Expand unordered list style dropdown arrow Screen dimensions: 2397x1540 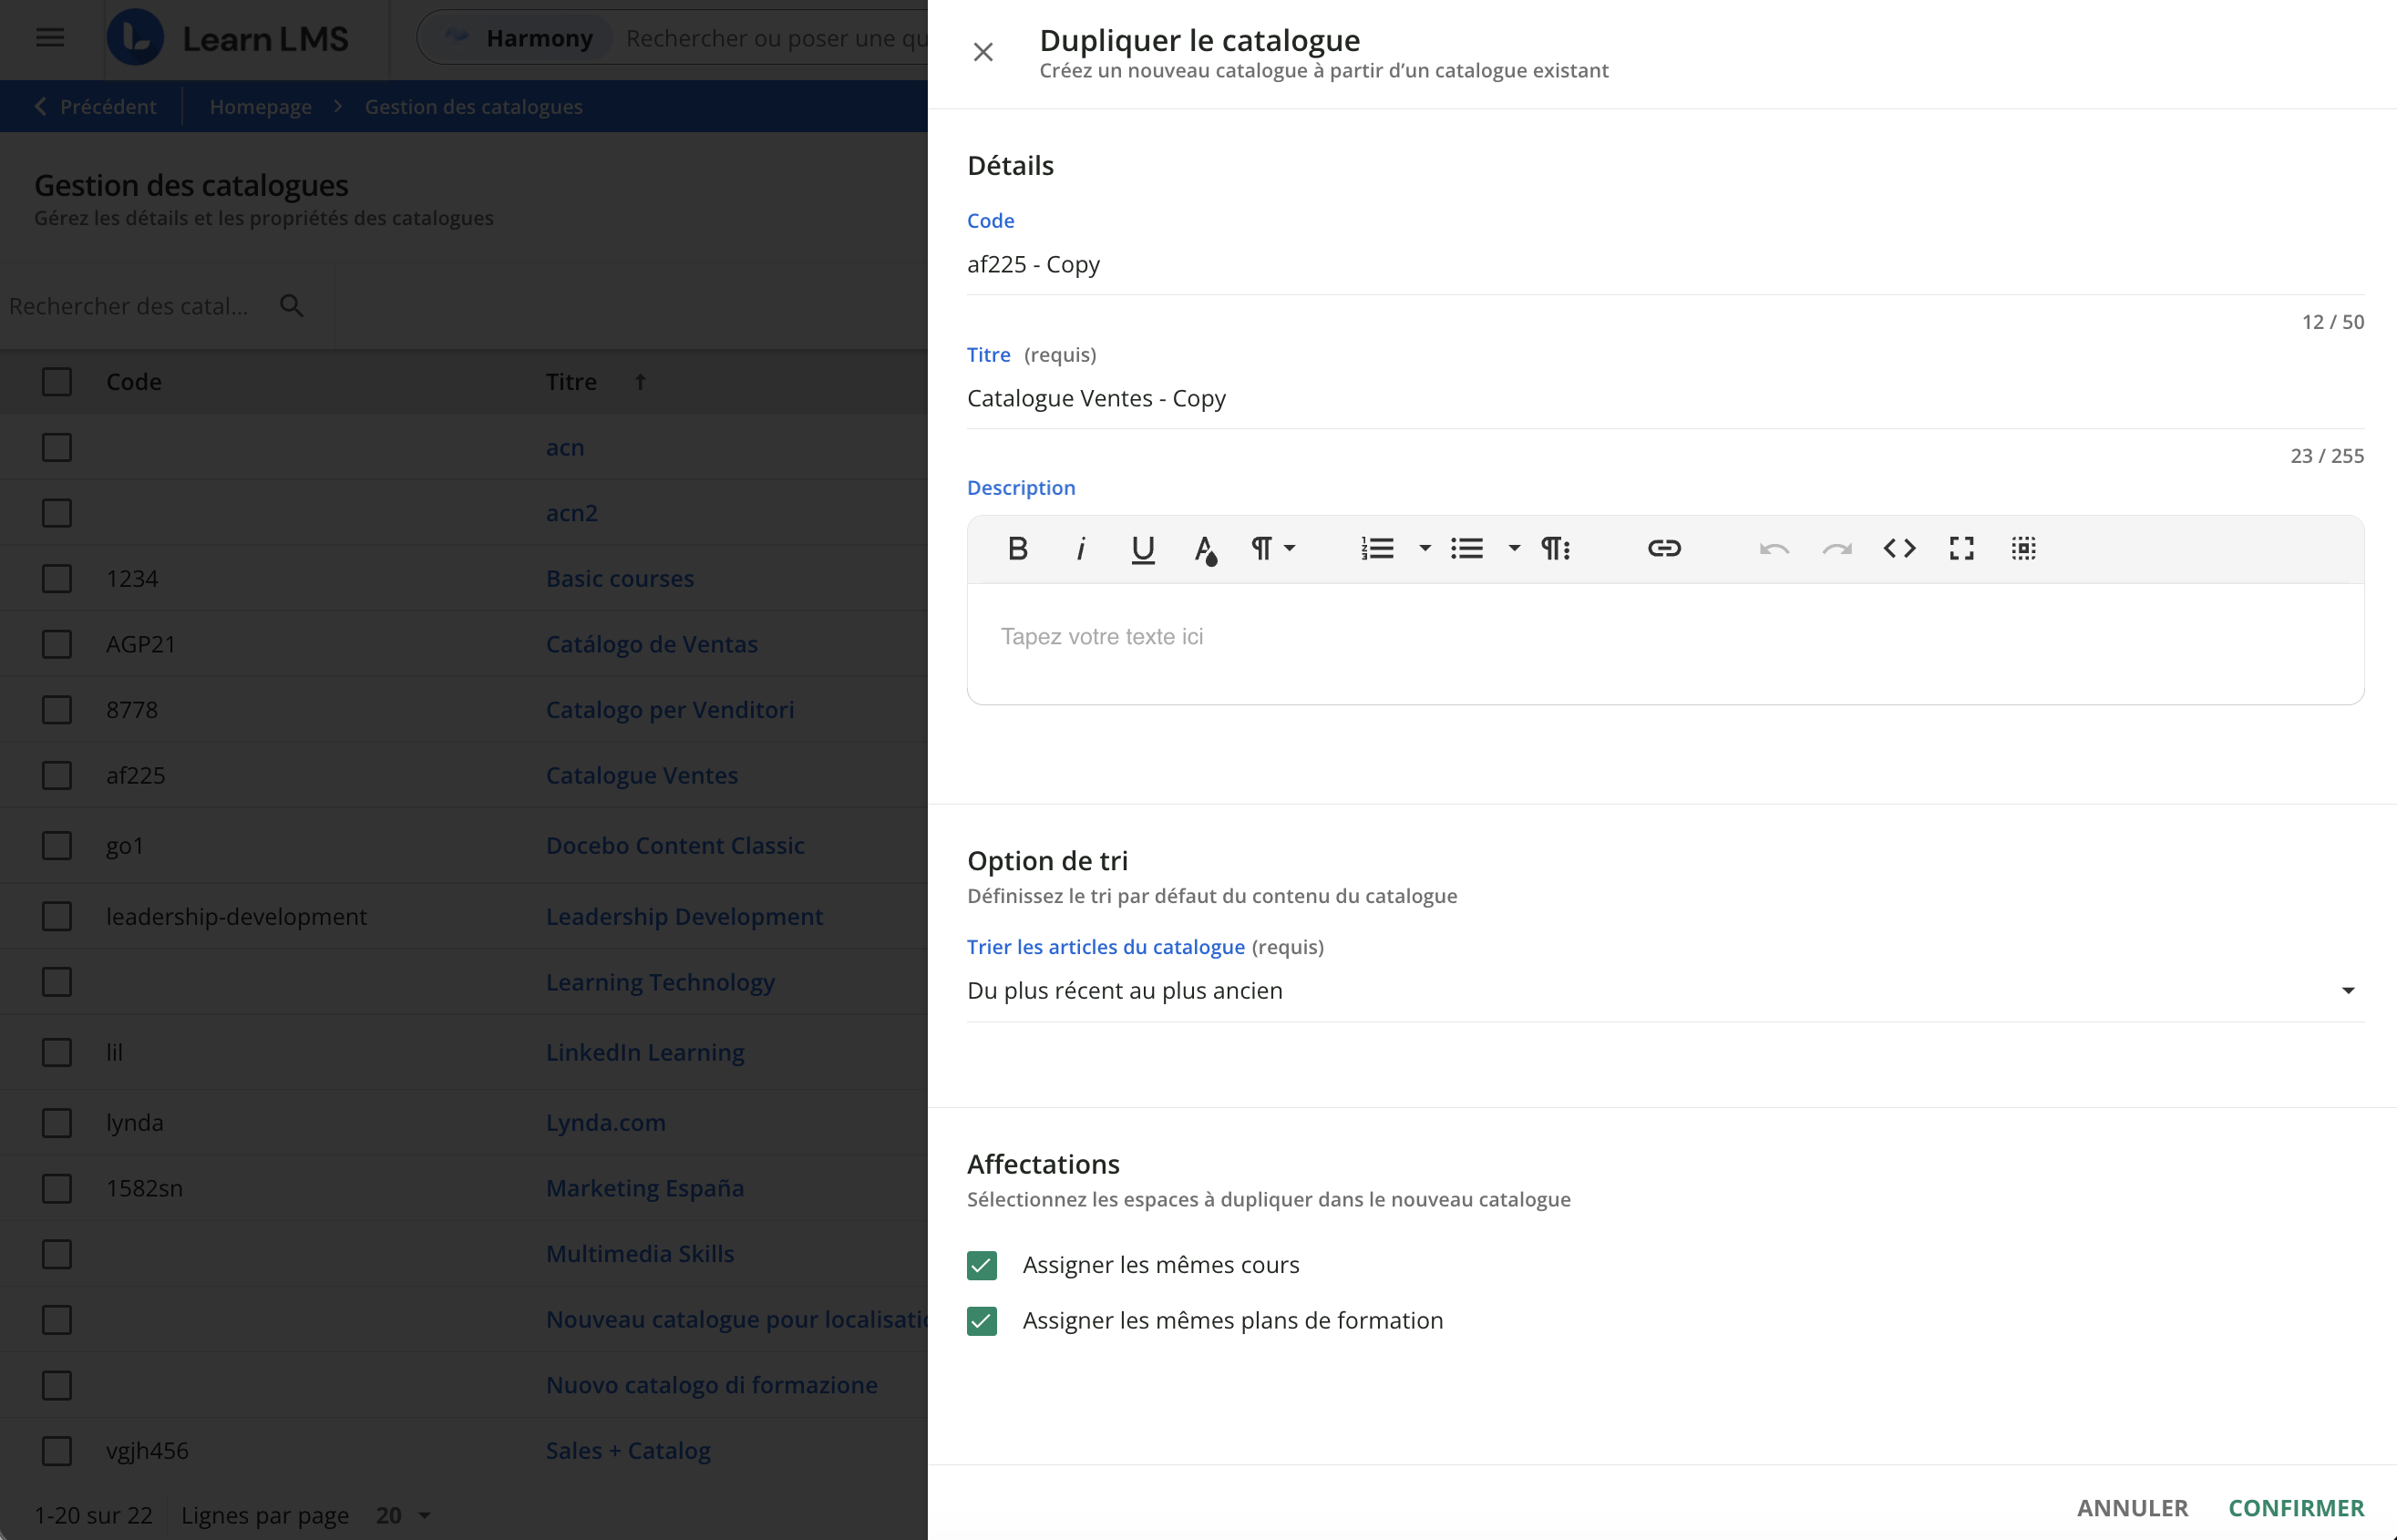[x=1514, y=548]
